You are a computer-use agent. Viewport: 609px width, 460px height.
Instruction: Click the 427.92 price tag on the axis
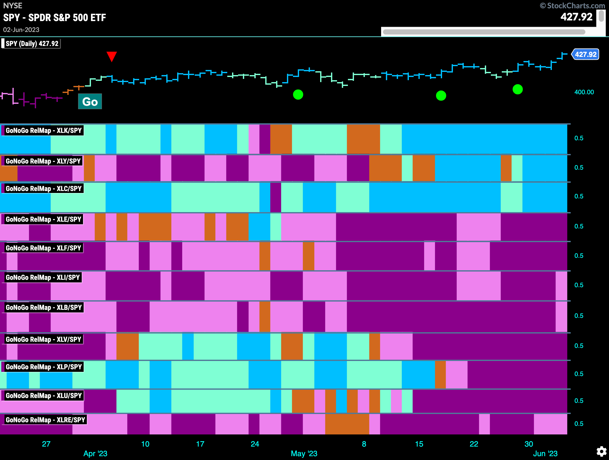pyautogui.click(x=585, y=54)
